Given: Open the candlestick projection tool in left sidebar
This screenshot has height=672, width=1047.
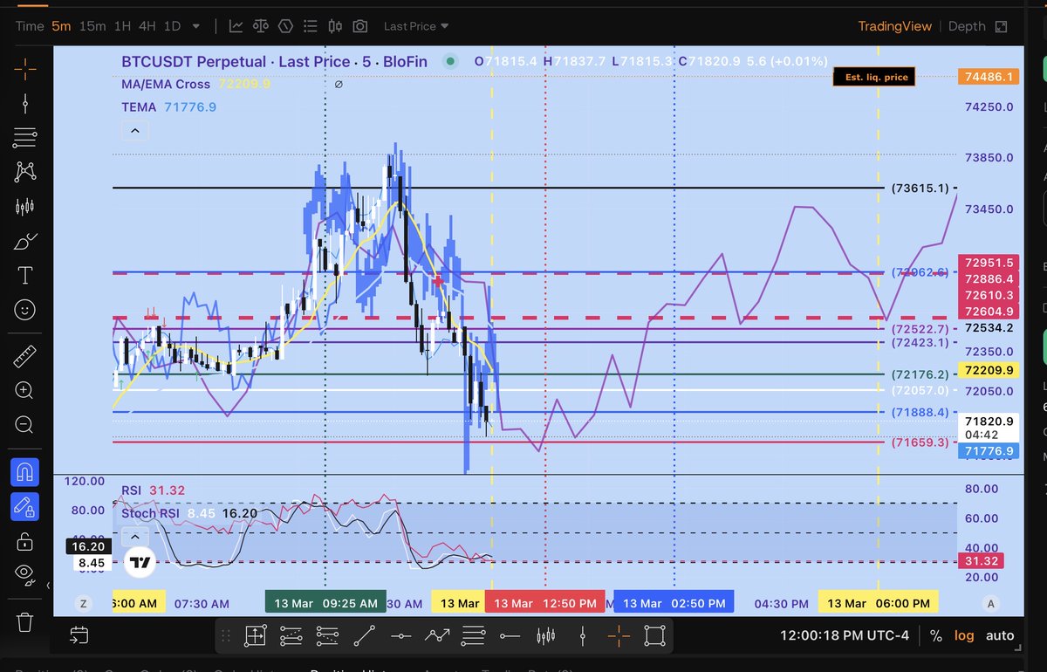Looking at the screenshot, I should (24, 207).
